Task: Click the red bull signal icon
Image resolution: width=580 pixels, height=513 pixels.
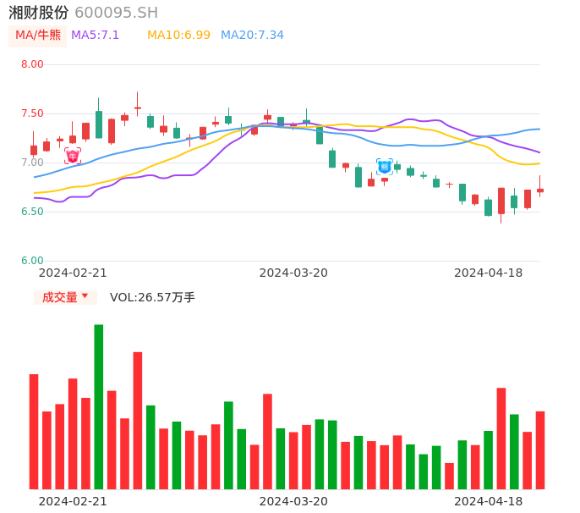Action: click(73, 156)
